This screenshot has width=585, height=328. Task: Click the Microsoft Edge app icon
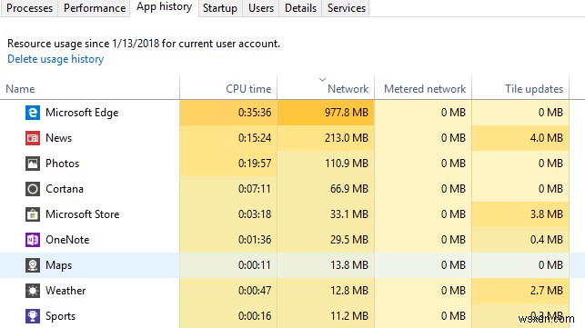click(x=33, y=113)
